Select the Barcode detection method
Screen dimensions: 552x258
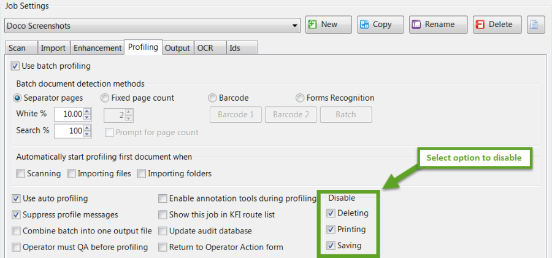click(213, 98)
